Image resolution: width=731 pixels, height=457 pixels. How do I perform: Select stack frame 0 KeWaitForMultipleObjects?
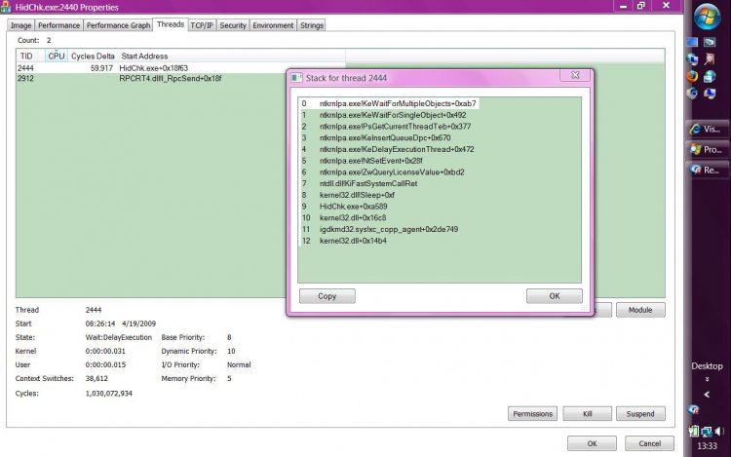pos(389,103)
